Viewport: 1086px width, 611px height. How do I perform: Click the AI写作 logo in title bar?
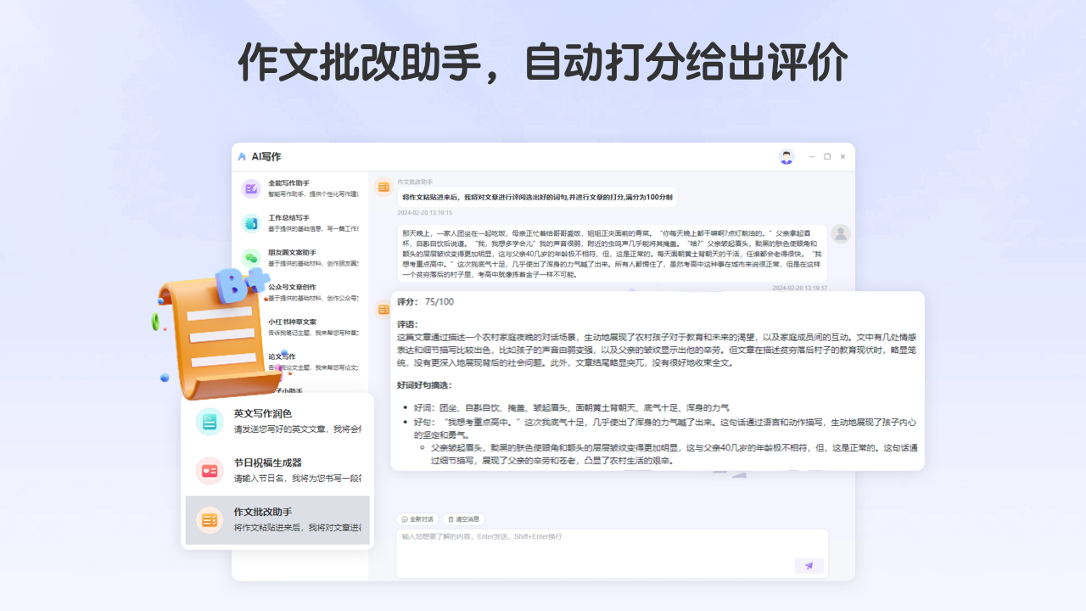240,156
